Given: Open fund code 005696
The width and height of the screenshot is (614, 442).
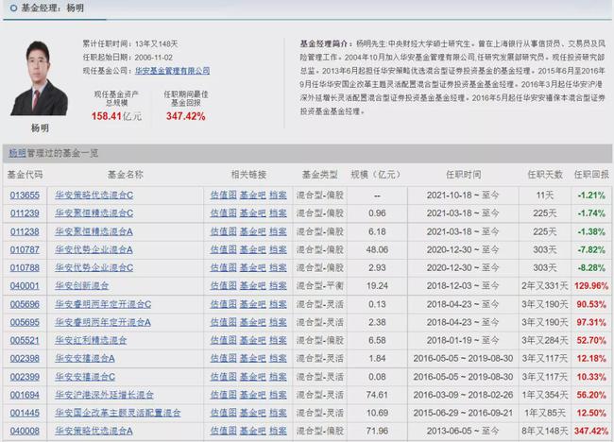Looking at the screenshot, I should point(25,304).
